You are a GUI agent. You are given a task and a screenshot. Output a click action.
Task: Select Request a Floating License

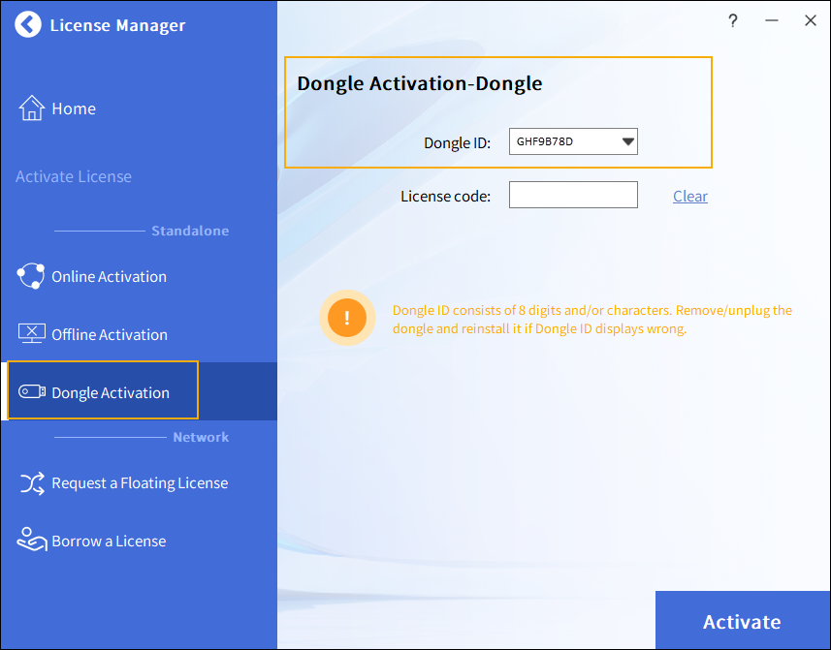tap(140, 482)
